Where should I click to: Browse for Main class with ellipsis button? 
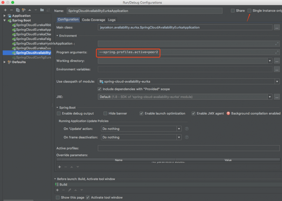tap(277, 28)
